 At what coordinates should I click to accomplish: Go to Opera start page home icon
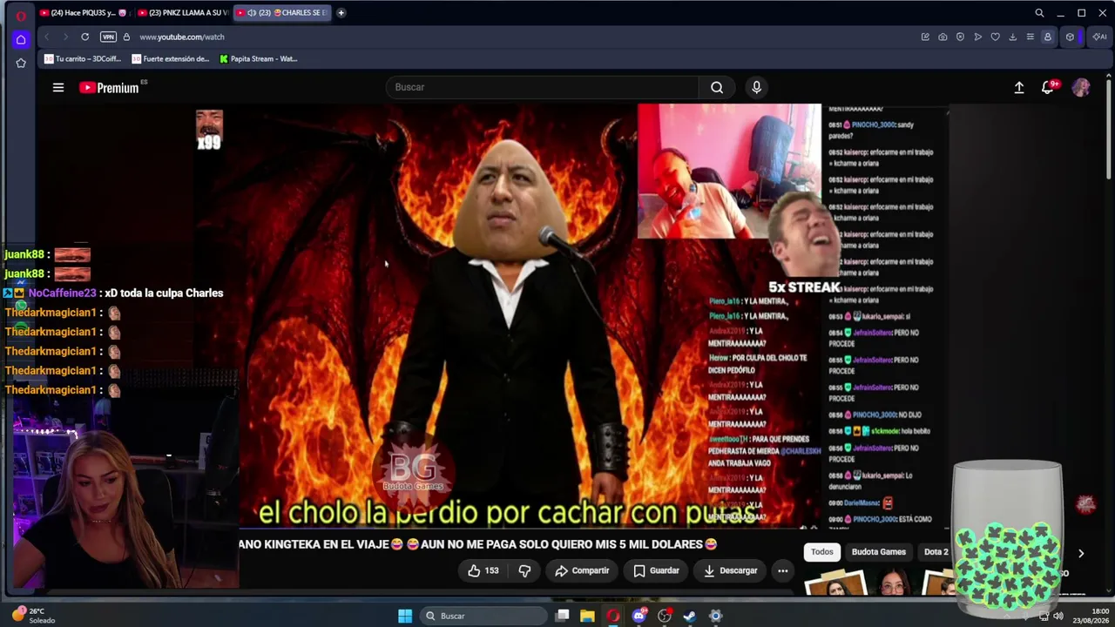point(21,39)
